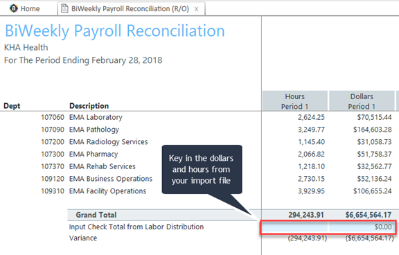This screenshot has width=399, height=255.
Task: Select the Grand Total hours cell 294,243.91
Action: point(306,215)
